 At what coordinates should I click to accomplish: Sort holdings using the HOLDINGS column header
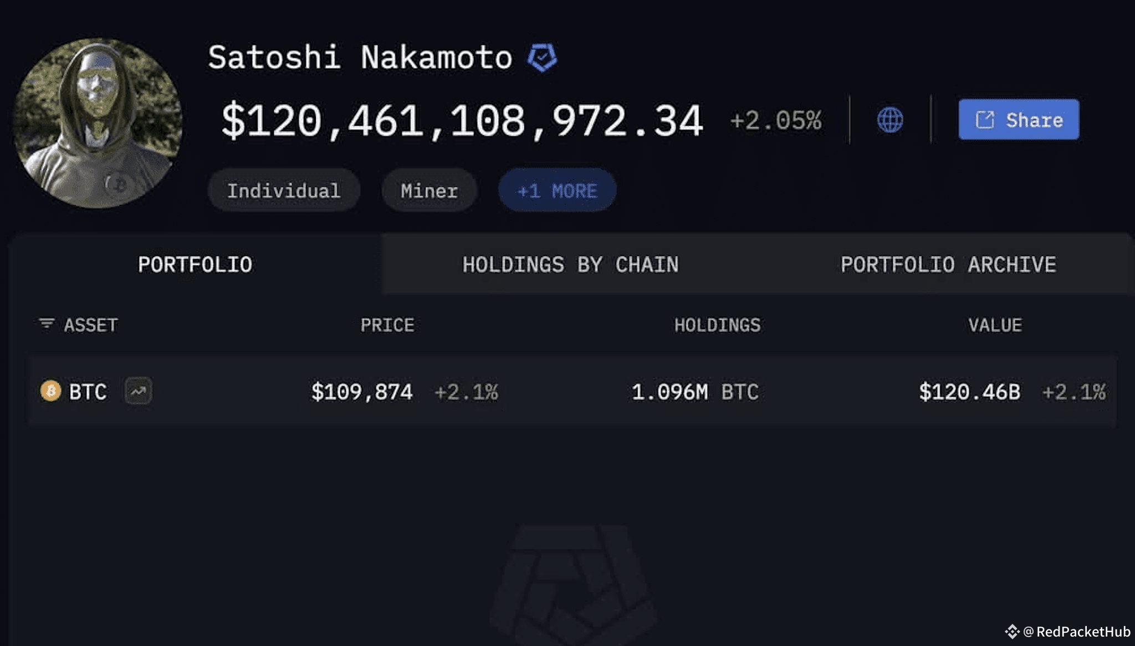[718, 325]
